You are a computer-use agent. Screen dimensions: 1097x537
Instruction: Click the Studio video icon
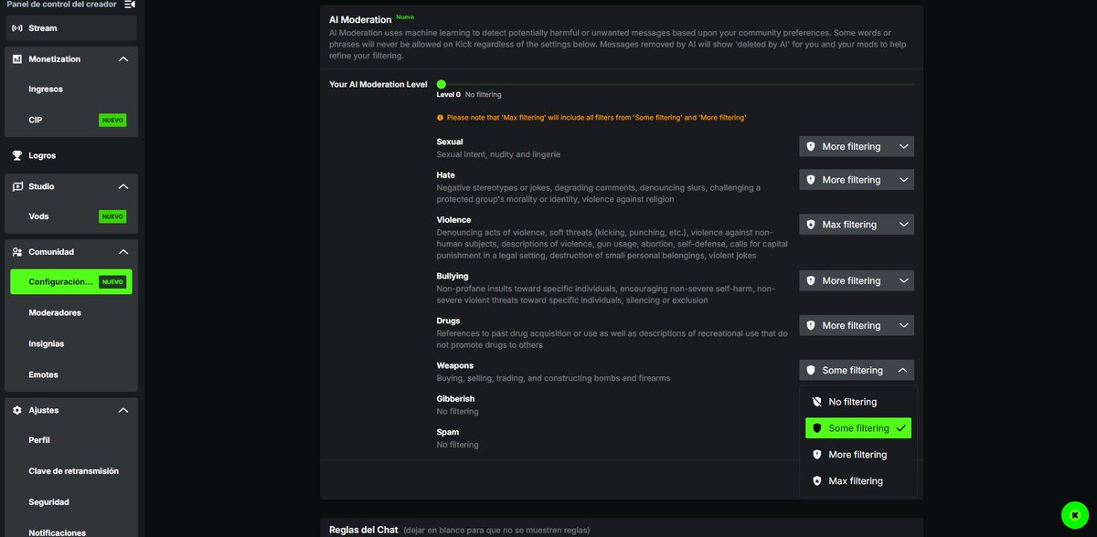point(17,186)
